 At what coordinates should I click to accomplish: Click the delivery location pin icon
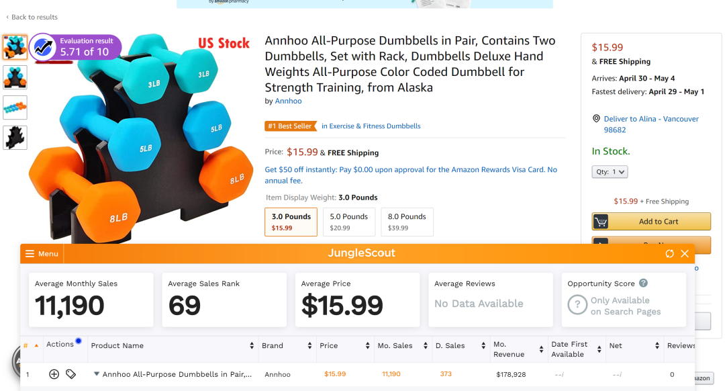(x=596, y=119)
